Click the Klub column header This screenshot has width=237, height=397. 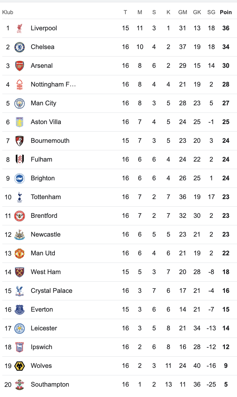(8, 12)
